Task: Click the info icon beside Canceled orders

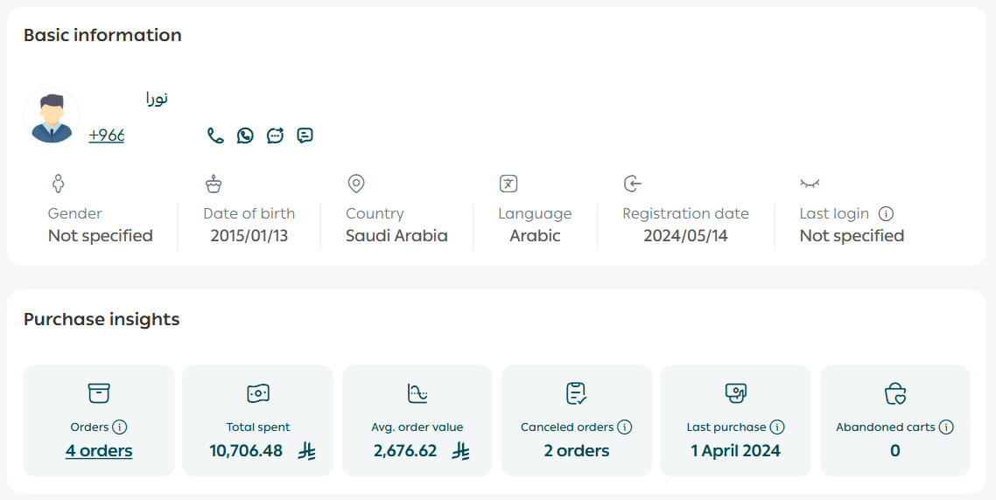Action: point(625,427)
